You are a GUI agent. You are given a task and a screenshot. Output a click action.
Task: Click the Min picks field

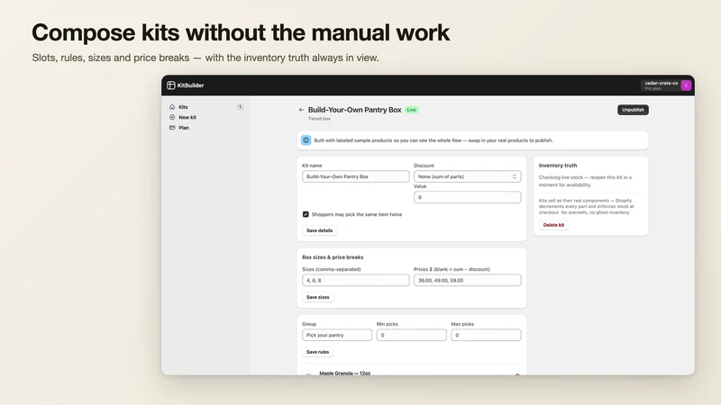coord(411,335)
